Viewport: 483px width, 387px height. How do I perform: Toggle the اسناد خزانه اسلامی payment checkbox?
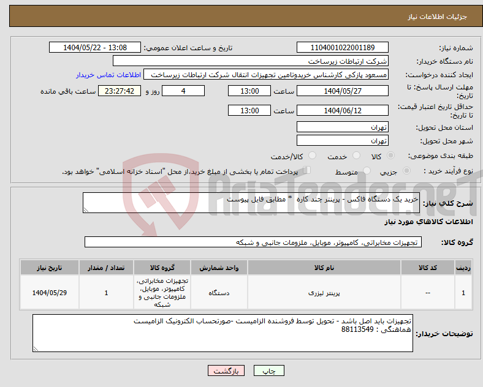pyautogui.click(x=307, y=170)
